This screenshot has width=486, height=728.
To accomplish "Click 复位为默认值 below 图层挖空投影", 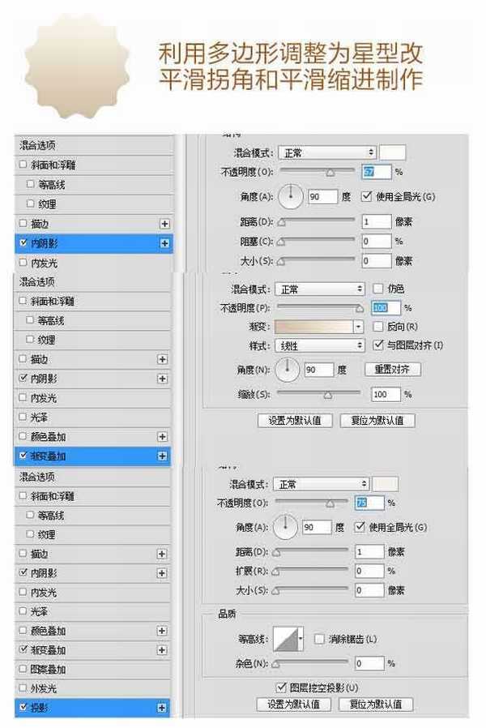I will [x=375, y=704].
